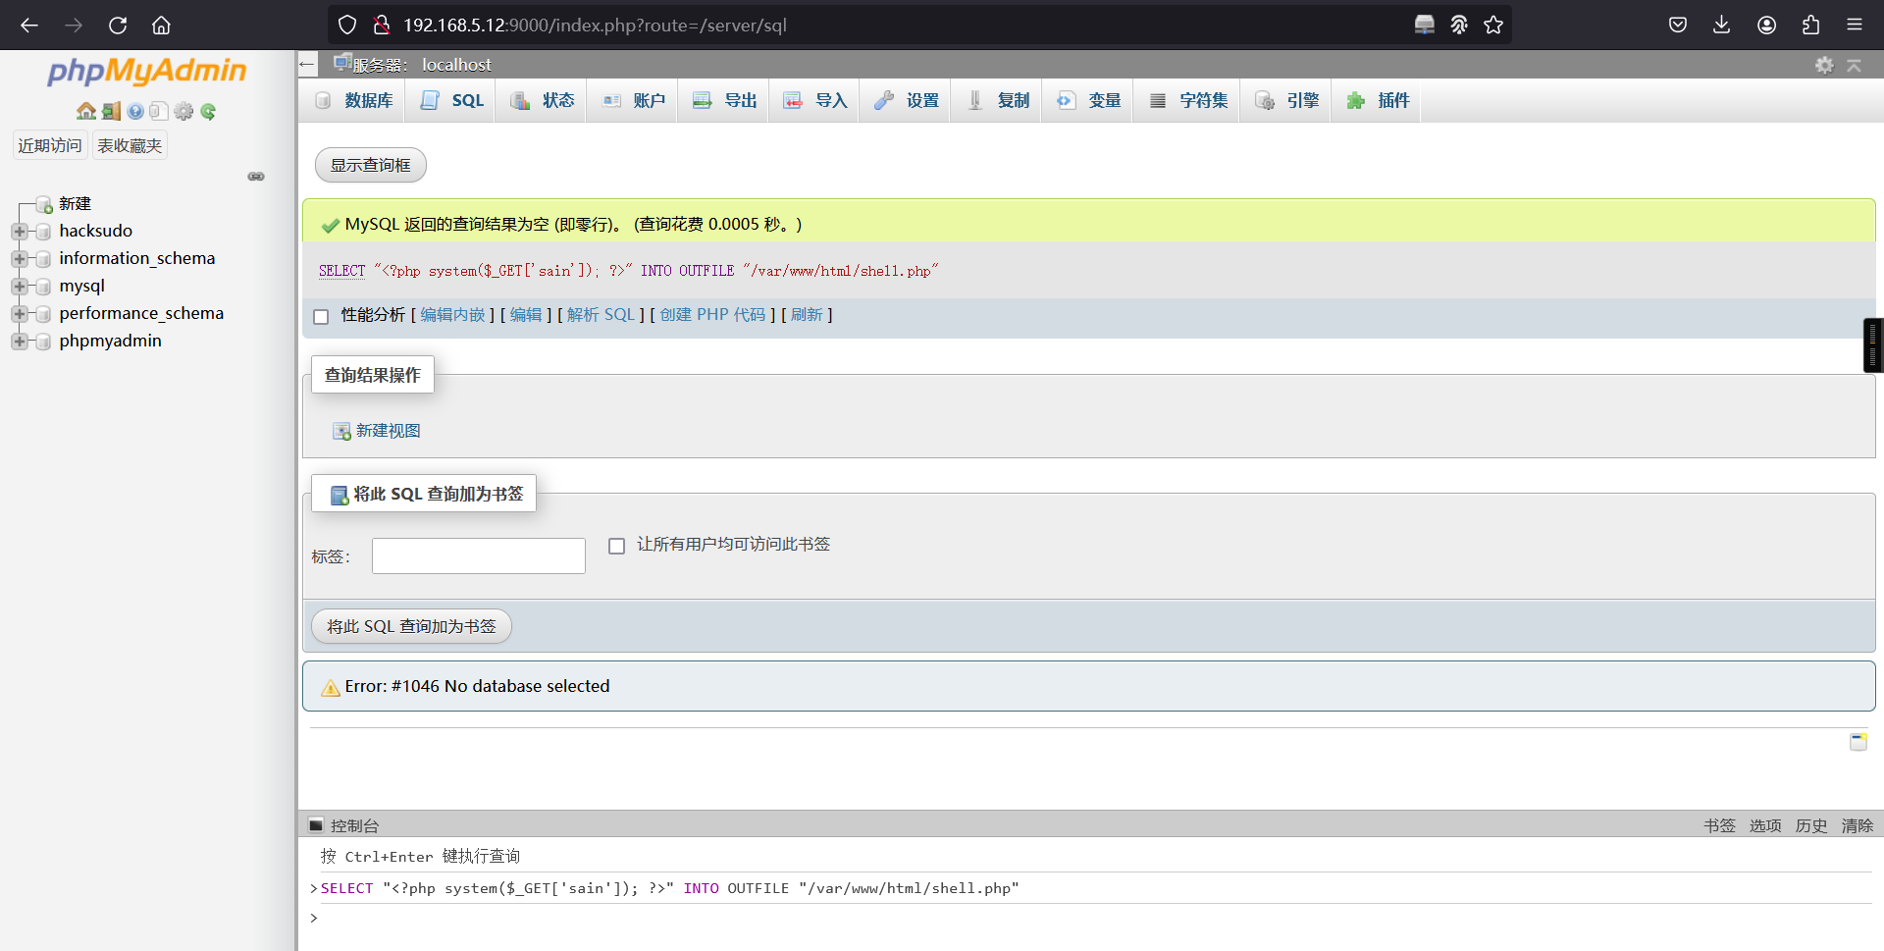Click the yellow note icon at bottom right
The height and width of the screenshot is (951, 1884).
point(1858,742)
